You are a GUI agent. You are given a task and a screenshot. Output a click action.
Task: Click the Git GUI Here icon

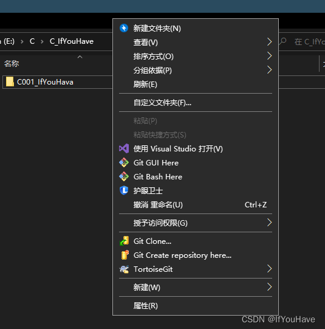tap(124, 162)
